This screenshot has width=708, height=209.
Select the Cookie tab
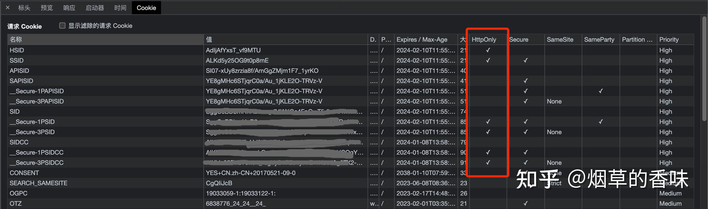(x=146, y=8)
